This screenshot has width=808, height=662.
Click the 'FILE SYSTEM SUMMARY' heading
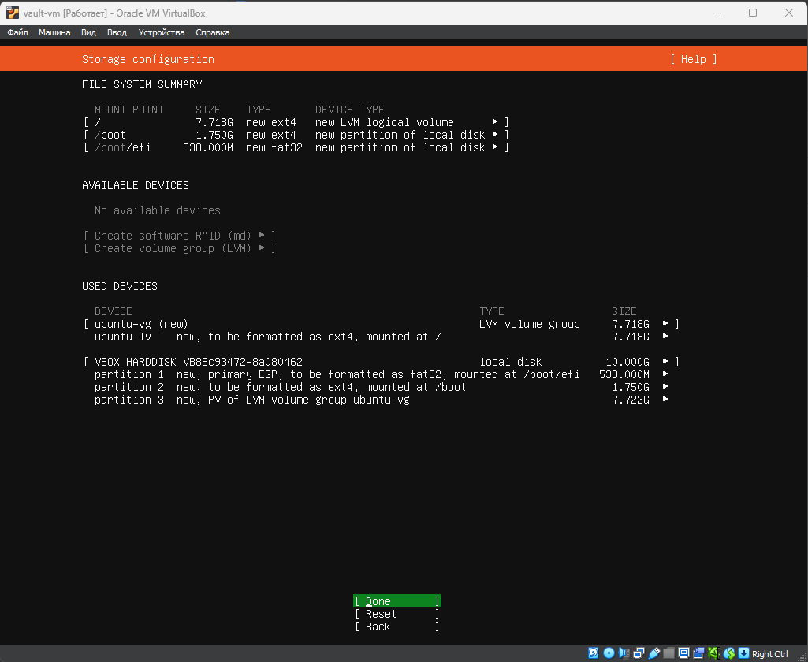(x=142, y=84)
